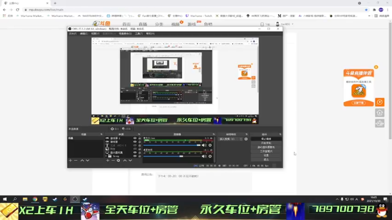Open sources panel dock menu icon
Viewport: 392px width, 220px height.
(139, 134)
